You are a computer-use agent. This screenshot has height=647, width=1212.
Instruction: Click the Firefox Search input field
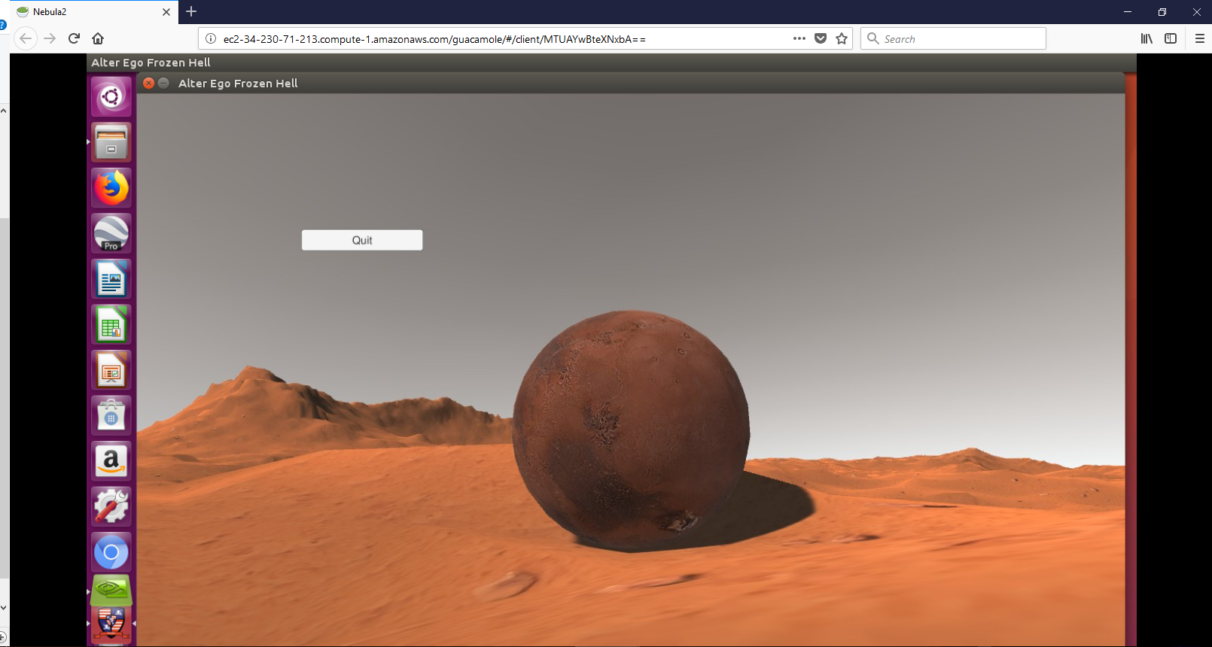pyautogui.click(x=953, y=38)
